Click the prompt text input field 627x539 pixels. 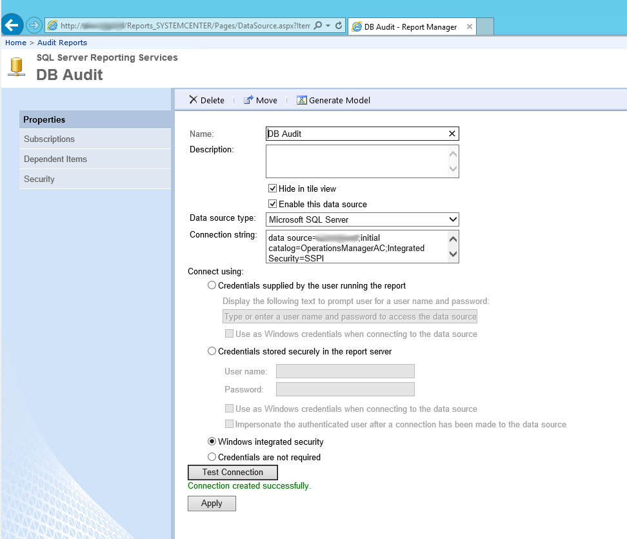click(350, 316)
